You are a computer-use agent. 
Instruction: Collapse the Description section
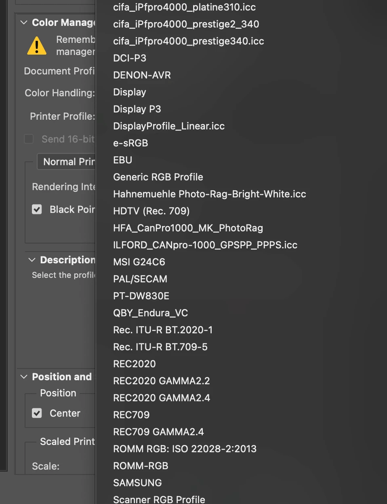[32, 260]
